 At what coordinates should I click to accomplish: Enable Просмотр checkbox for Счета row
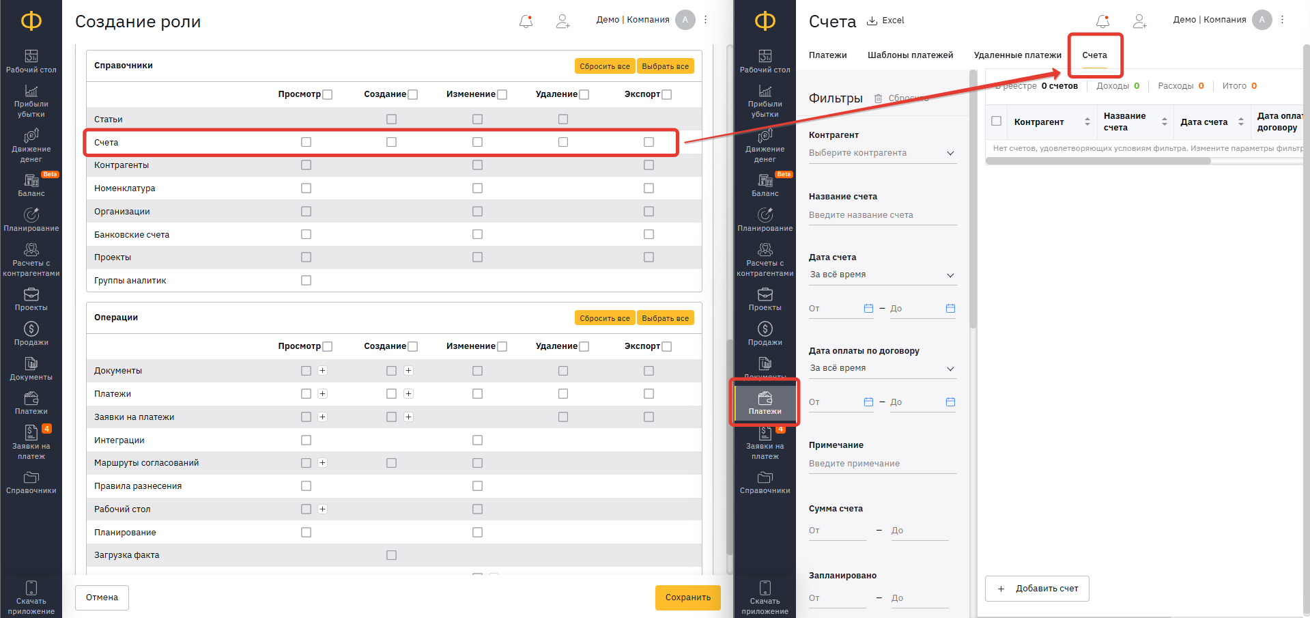click(306, 142)
